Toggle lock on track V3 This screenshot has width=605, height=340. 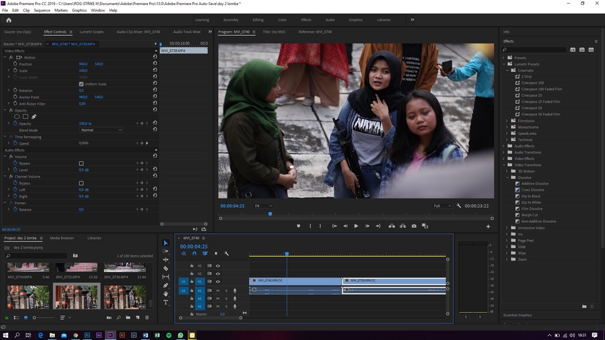tap(192, 266)
